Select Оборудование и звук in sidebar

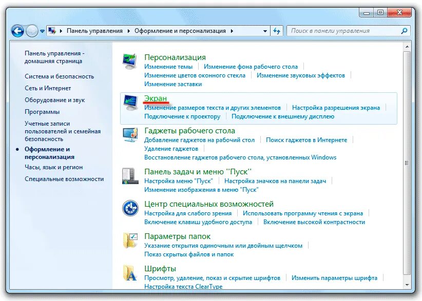54,100
